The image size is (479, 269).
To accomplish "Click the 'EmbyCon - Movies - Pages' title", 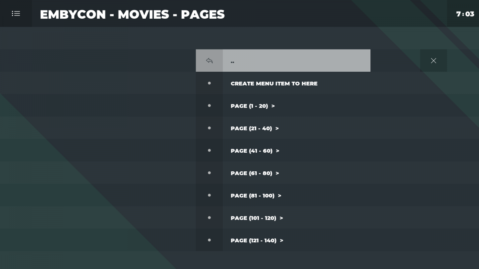I will 132,14.
